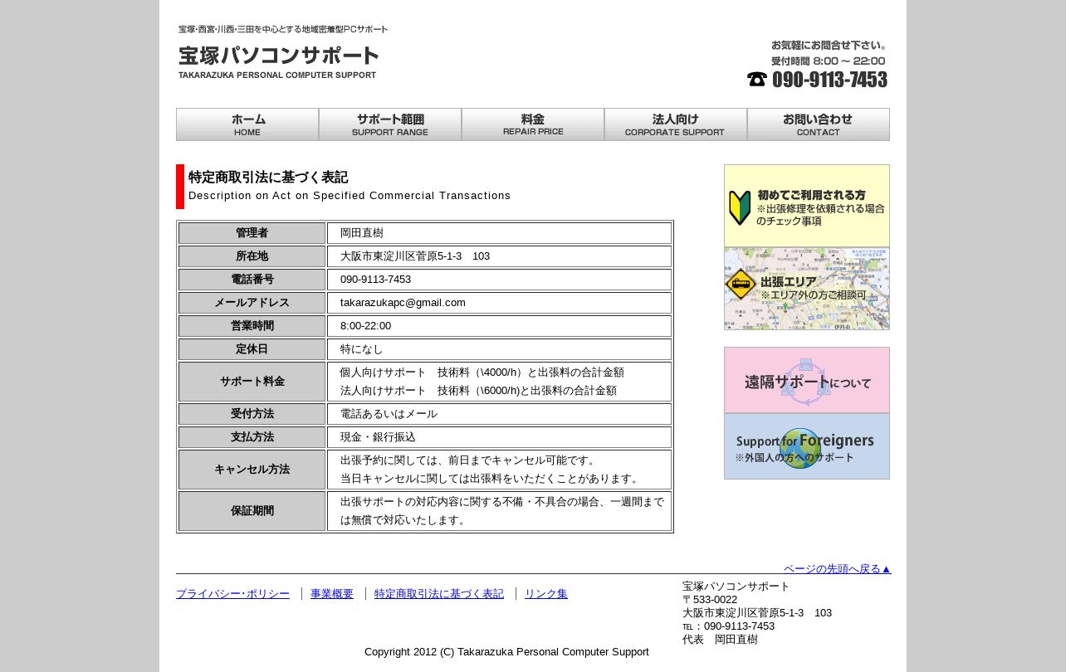Open the 特定商取引法に基づく表記 footer link
Screen dimensions: 1066x672
click(x=439, y=594)
